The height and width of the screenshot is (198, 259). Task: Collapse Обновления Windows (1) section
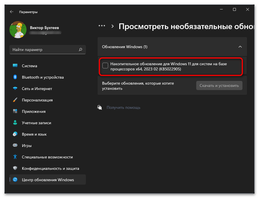(240, 47)
